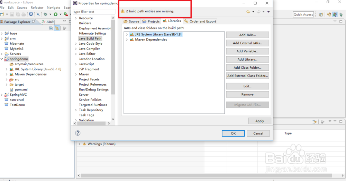Click the green Run button icon
Viewport: 346px width, 181px height.
(x=56, y=14)
